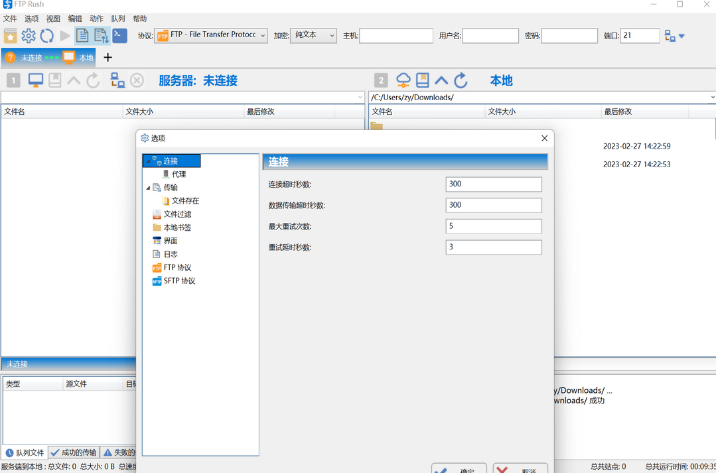Image resolution: width=716 pixels, height=473 pixels.
Task: Collapse the 传输 tree node
Action: point(149,188)
